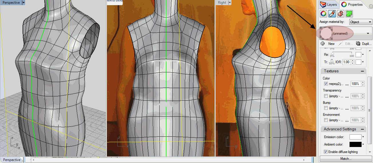Open Ambient color dropdown arrow
The image size is (373, 163).
pos(363,145)
